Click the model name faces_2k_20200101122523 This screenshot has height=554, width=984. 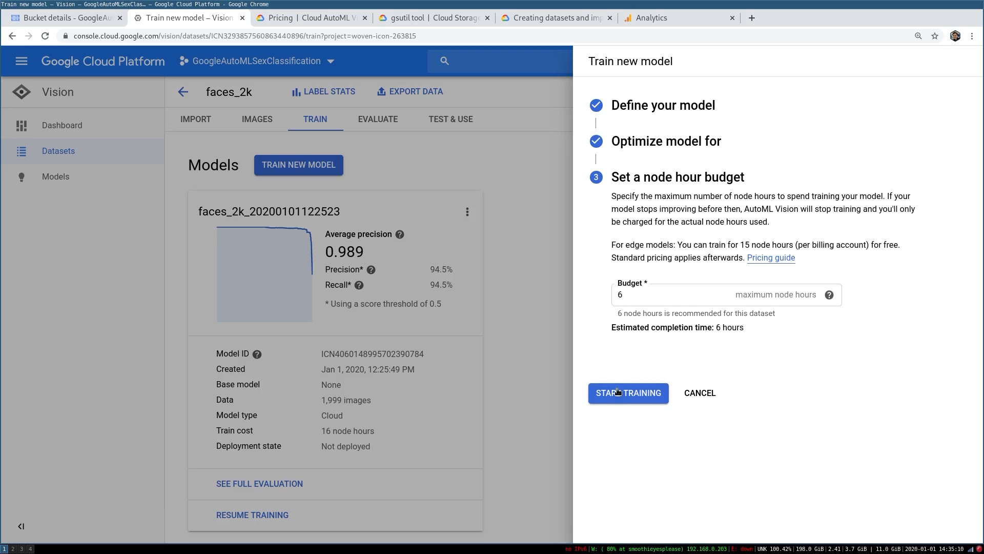pos(269,212)
